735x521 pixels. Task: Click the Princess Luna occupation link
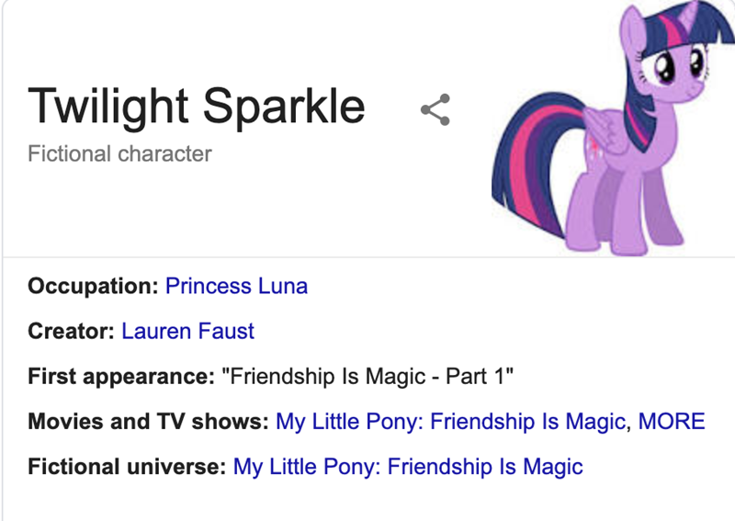click(x=236, y=286)
